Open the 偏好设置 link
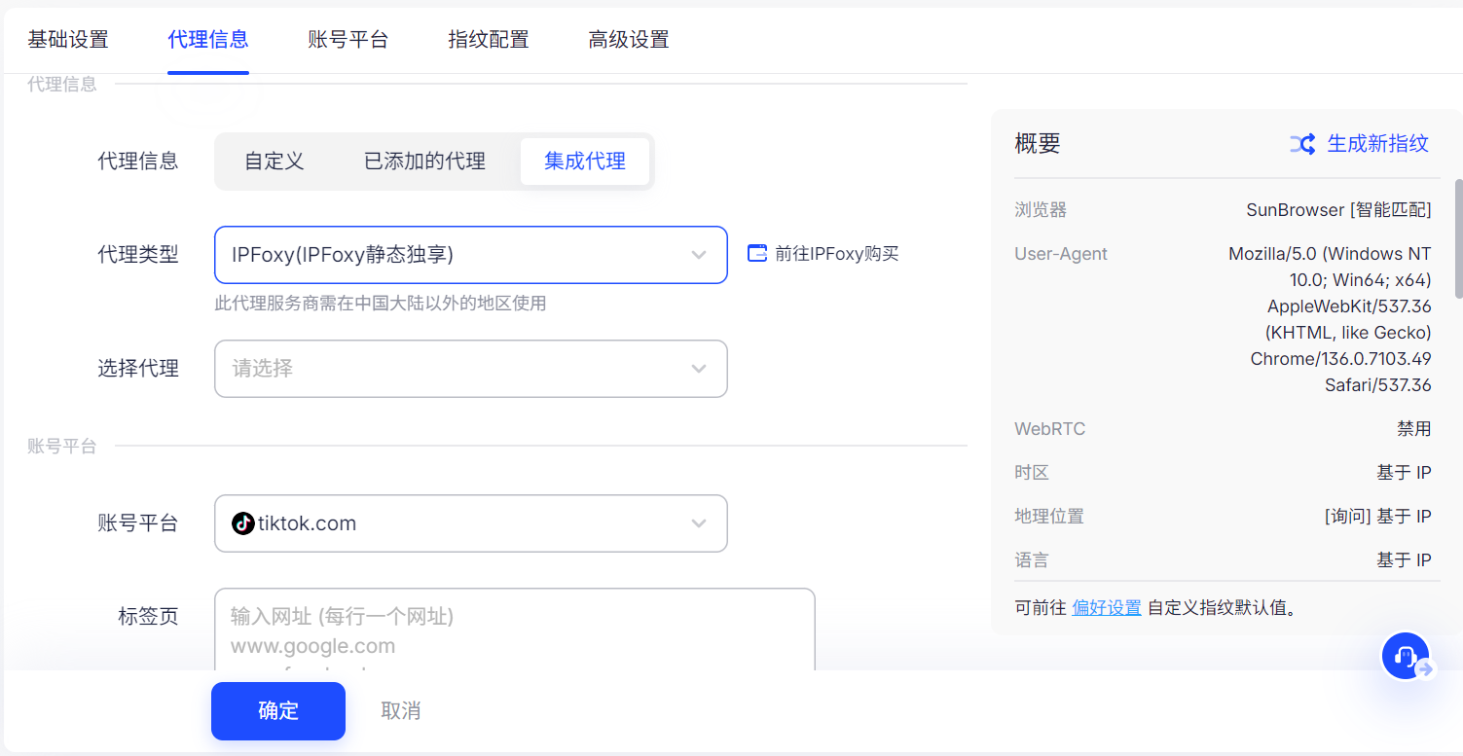Viewport: 1463px width, 756px height. [x=1106, y=608]
